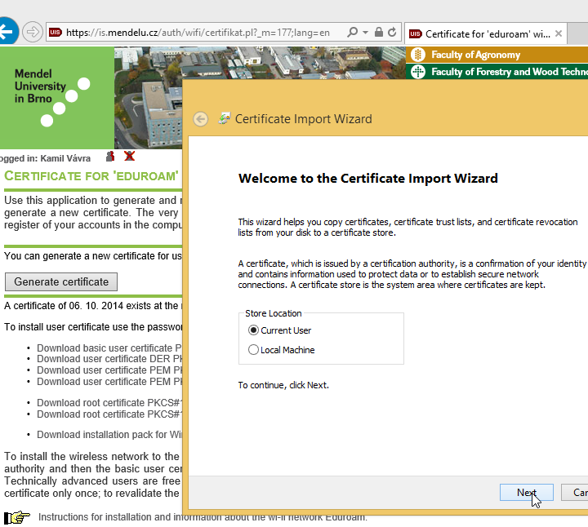Open Download basic user certificate link
The image size is (588, 527).
pyautogui.click(x=109, y=348)
